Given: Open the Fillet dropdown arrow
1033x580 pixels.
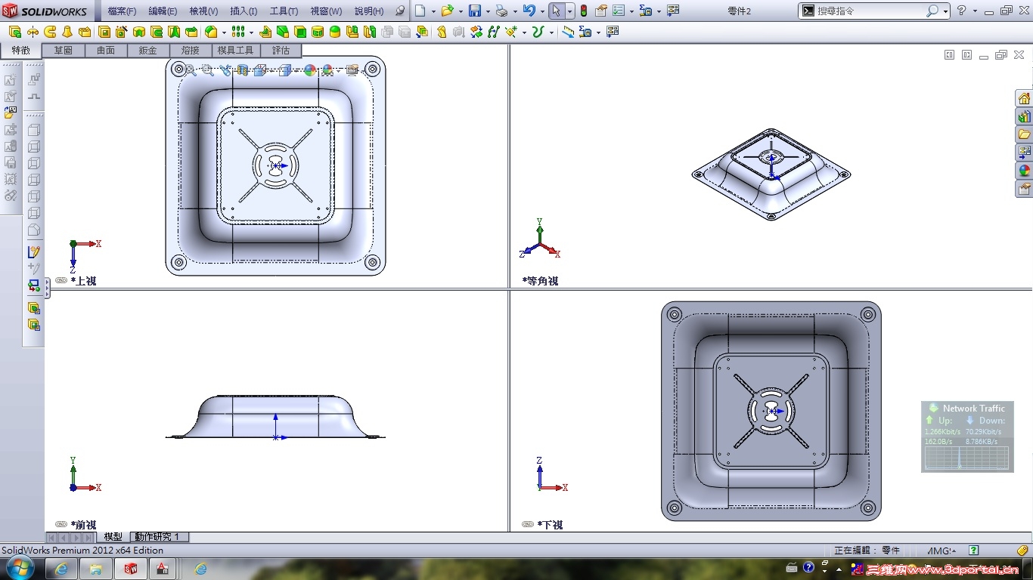Looking at the screenshot, I should [224, 32].
